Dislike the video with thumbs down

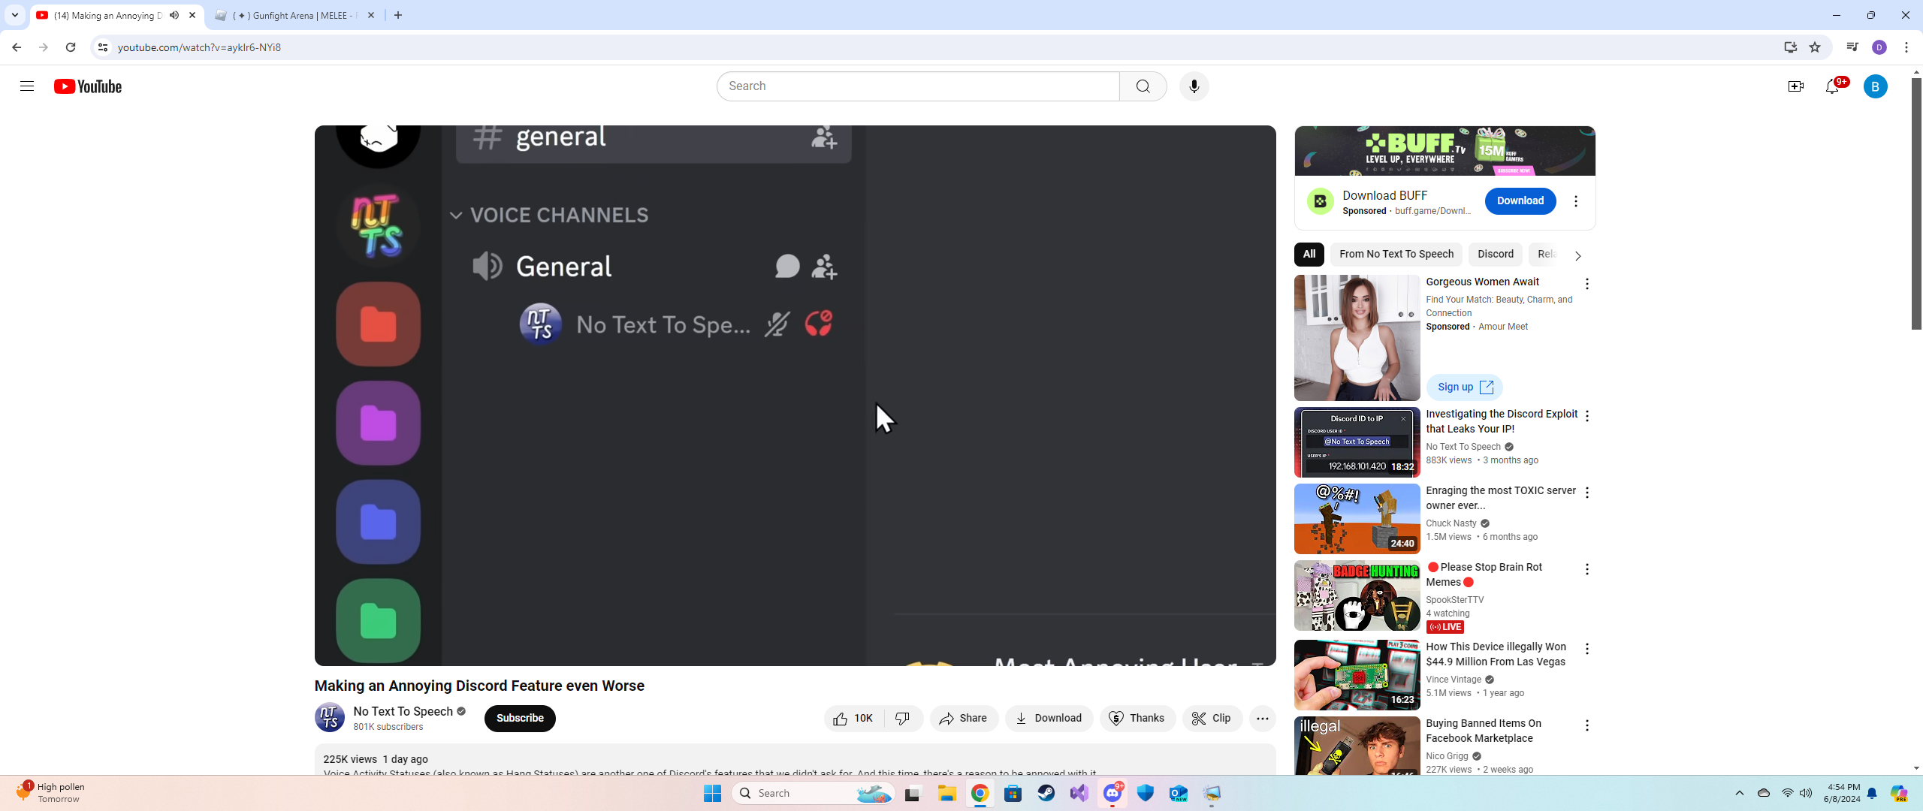click(x=903, y=719)
